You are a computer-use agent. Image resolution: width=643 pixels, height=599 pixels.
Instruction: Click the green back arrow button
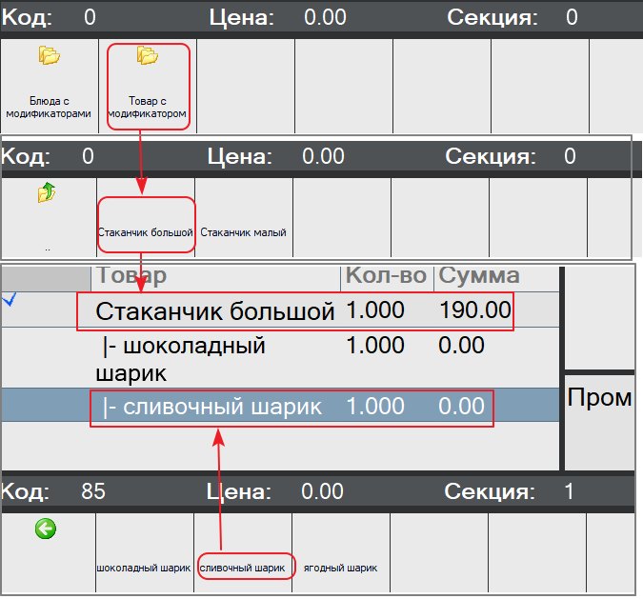click(45, 529)
